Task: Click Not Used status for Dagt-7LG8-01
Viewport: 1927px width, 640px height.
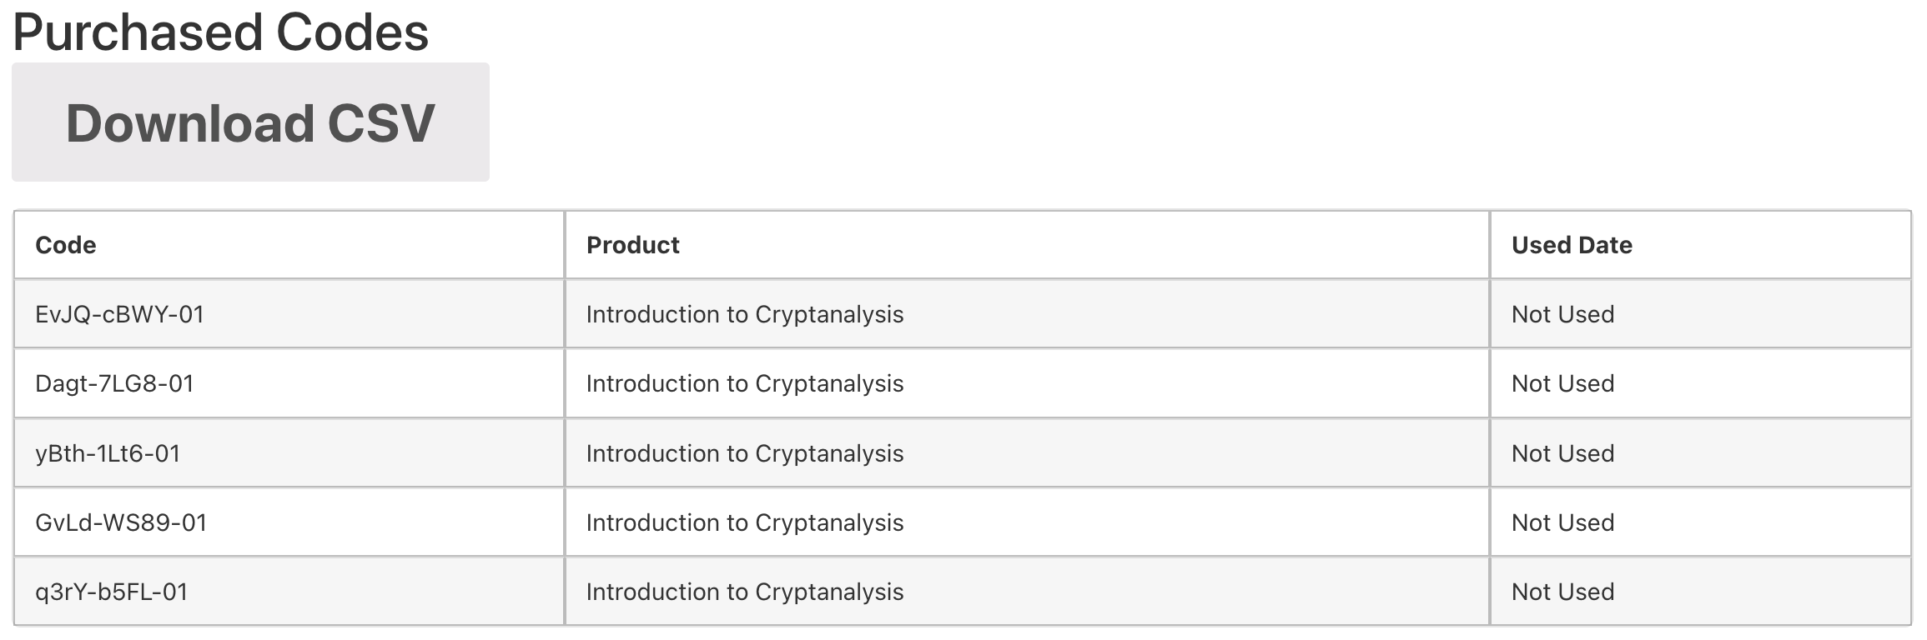Action: point(1562,383)
